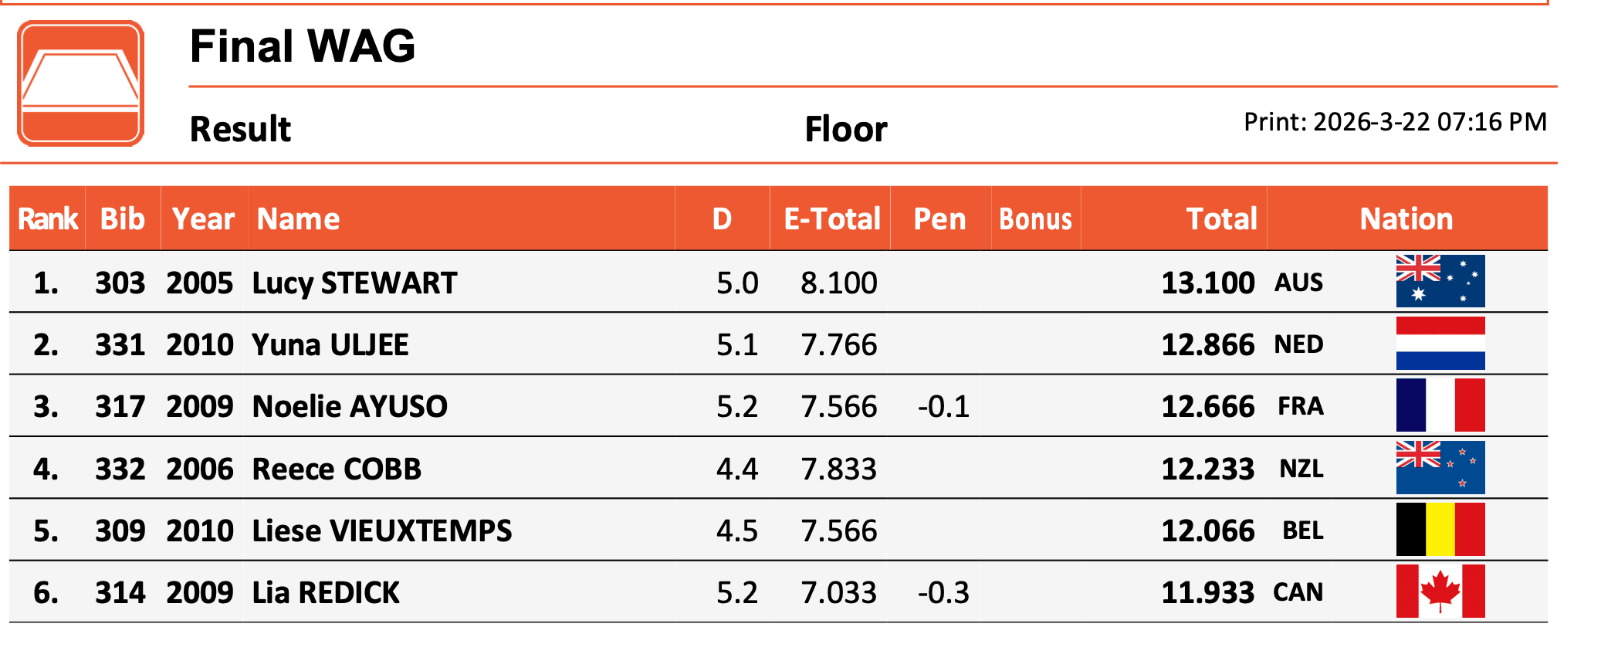Click Reece COBB's total score 12.233

click(1207, 469)
